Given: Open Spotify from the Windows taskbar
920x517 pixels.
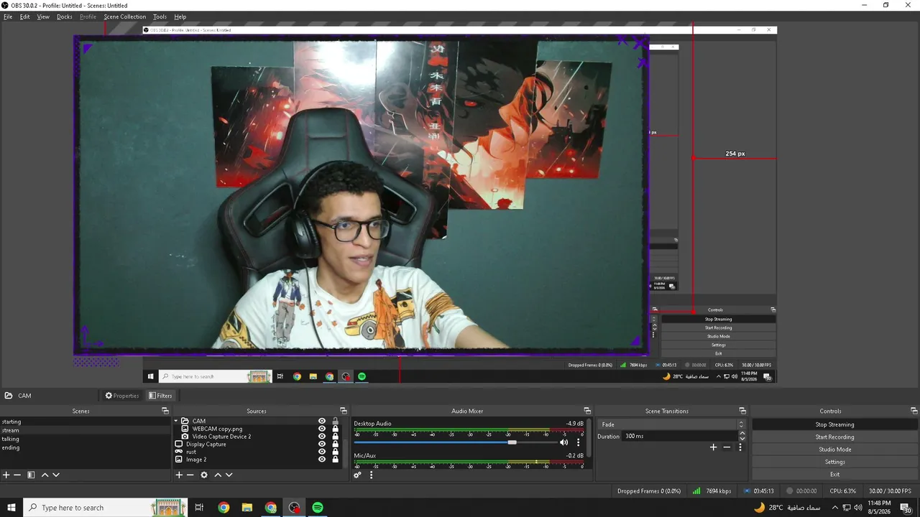Looking at the screenshot, I should click(x=318, y=508).
